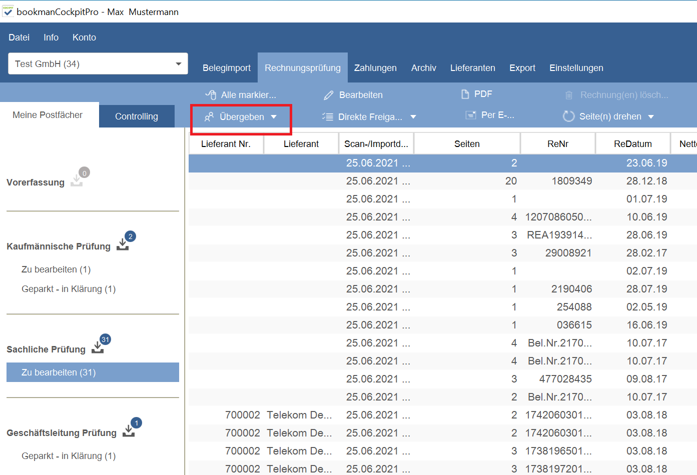This screenshot has height=475, width=697.
Task: Sort by the Lieferant column header
Action: point(301,144)
